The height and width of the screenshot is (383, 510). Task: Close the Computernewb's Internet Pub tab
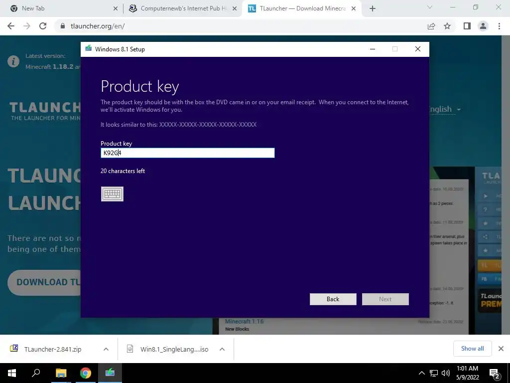click(x=235, y=9)
